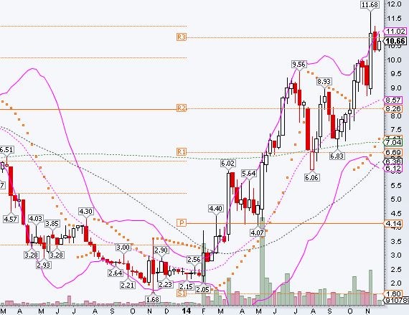Click the 5.64 price label
This screenshot has width=409, height=315.
[249, 174]
